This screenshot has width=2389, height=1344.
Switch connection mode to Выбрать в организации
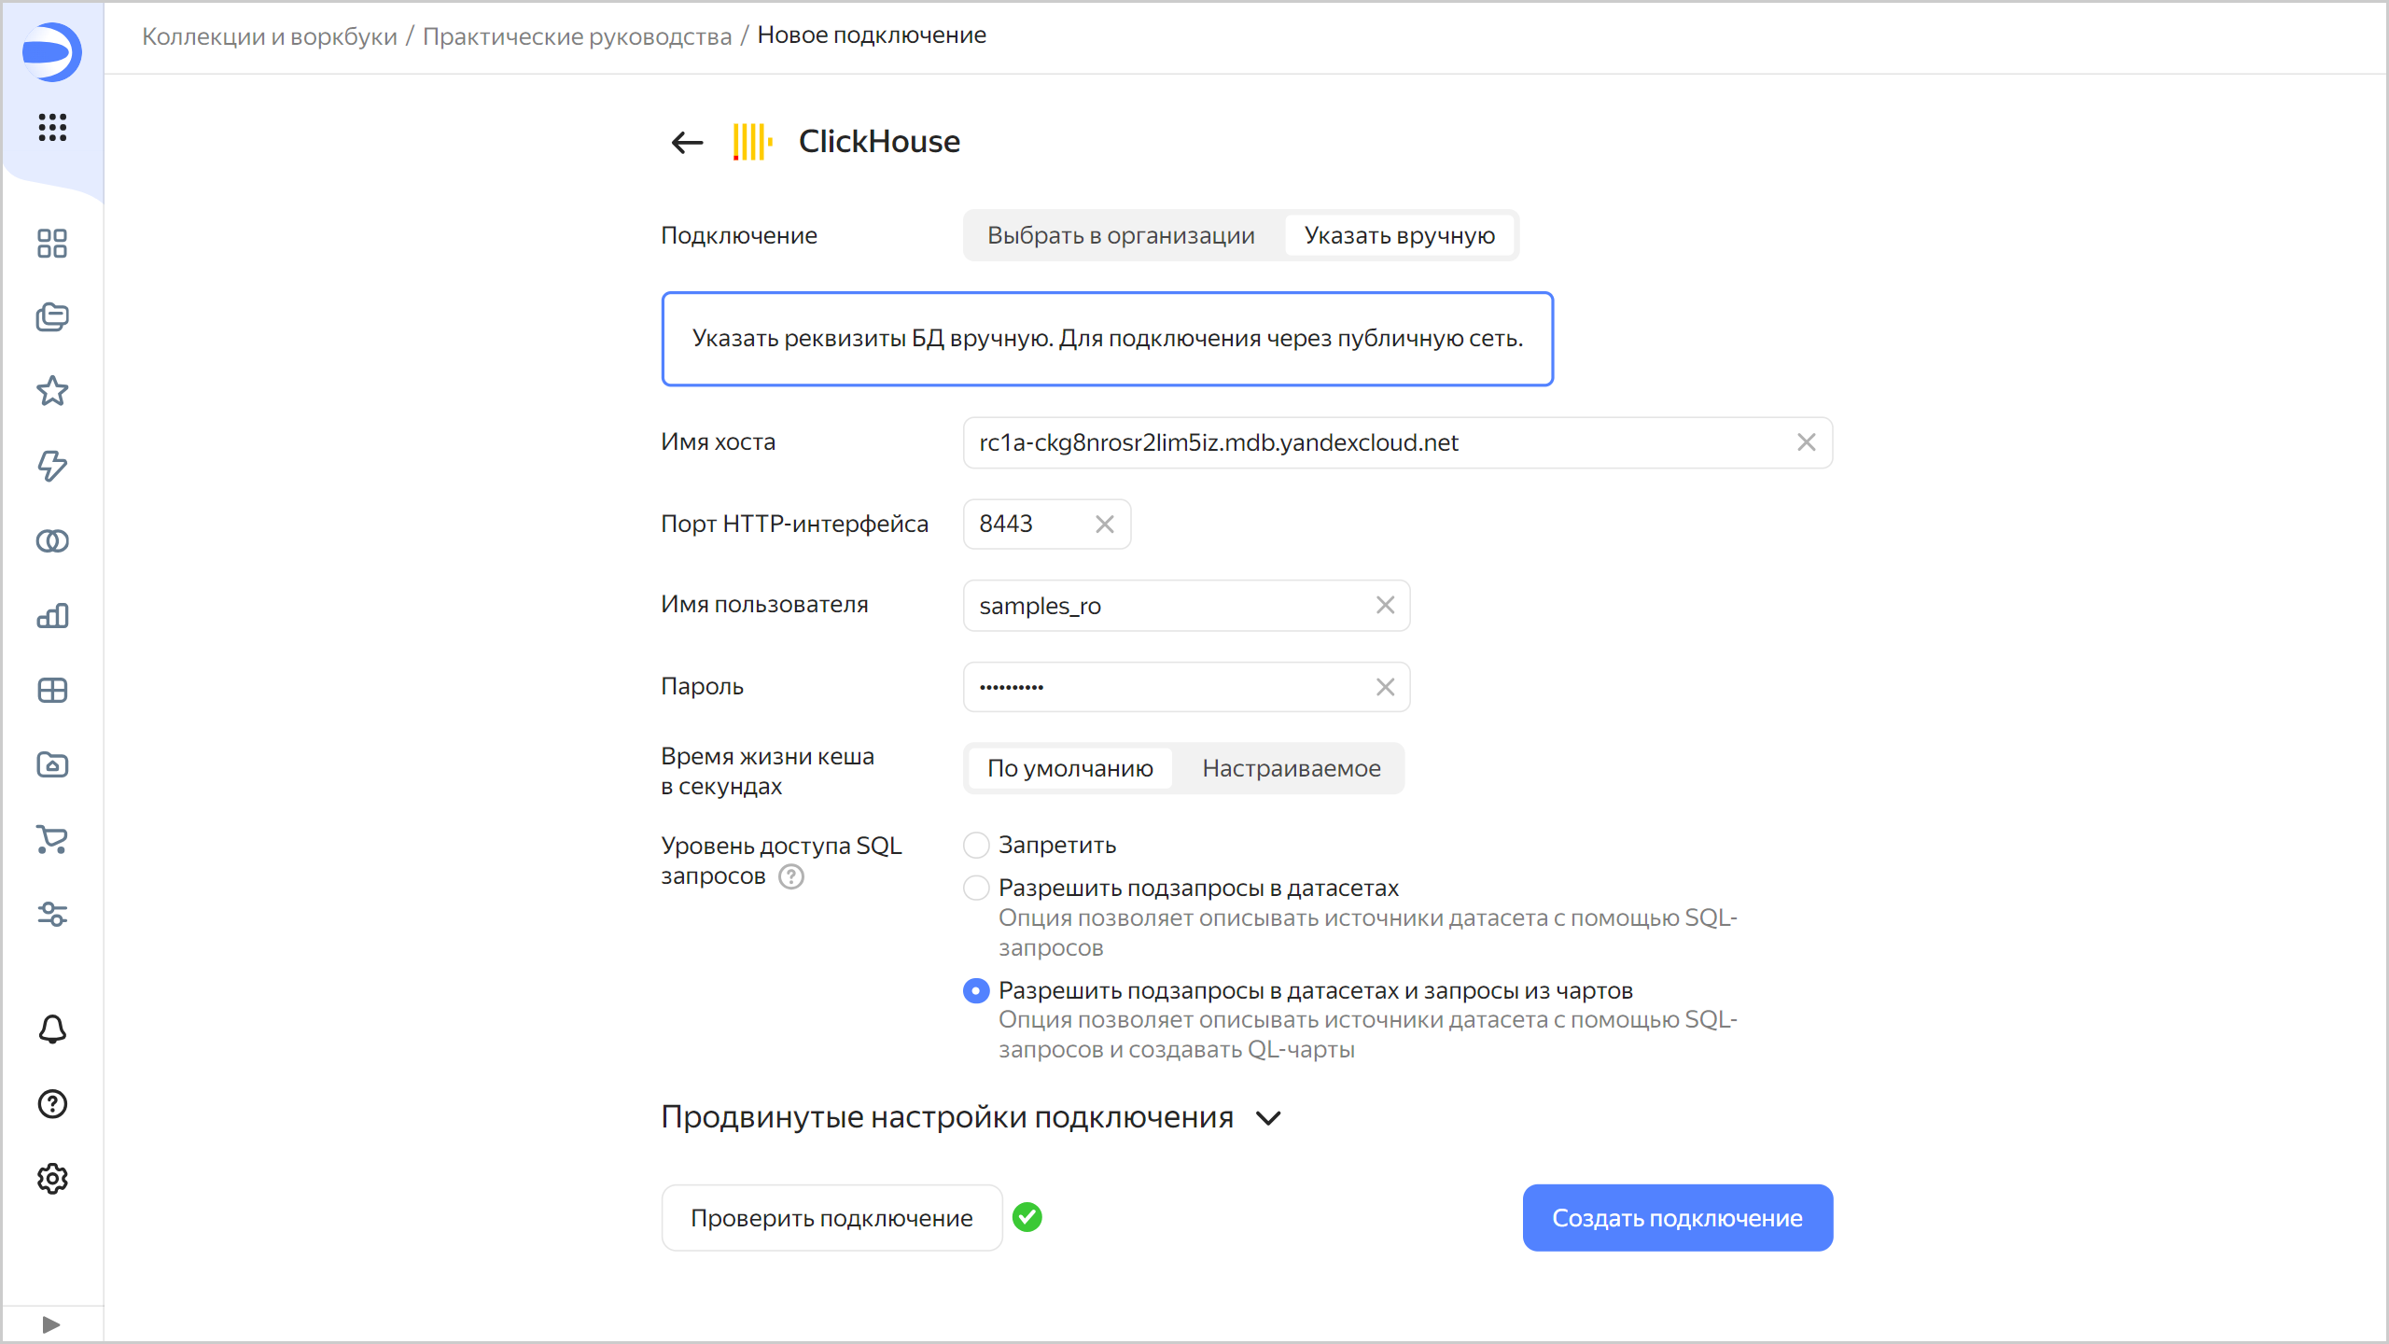(x=1120, y=235)
